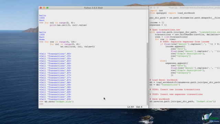Click the <Cell 'Transactions'.D8> output line
The height and width of the screenshot is (124, 220).
(x=55, y=87)
